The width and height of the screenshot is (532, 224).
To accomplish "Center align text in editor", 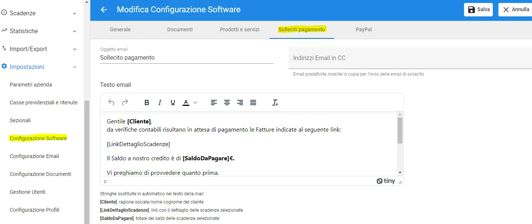I will (x=227, y=102).
